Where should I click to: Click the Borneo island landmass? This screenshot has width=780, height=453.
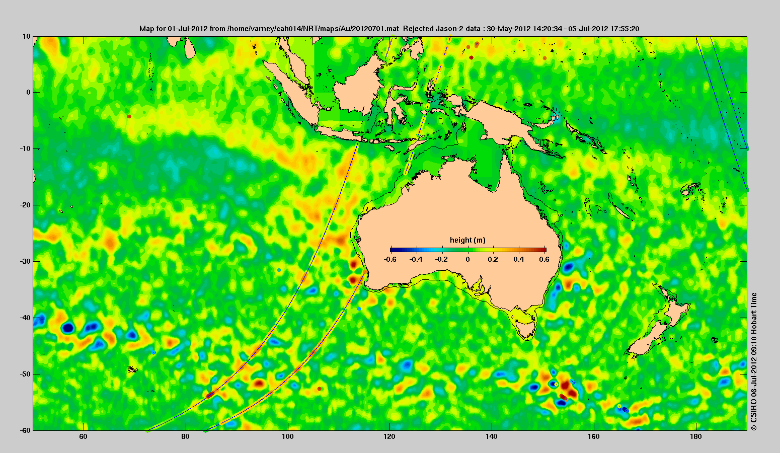click(358, 88)
